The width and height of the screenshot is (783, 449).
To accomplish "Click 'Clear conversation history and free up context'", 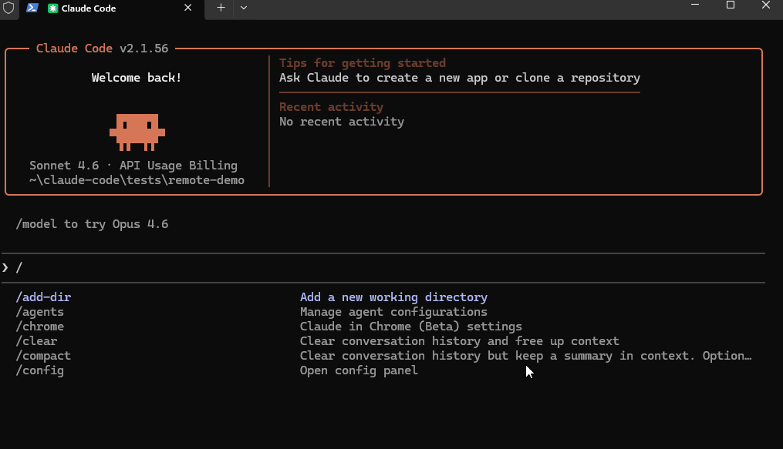I will [x=460, y=341].
